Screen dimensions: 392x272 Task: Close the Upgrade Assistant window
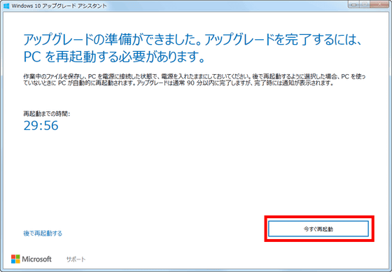coord(379,4)
